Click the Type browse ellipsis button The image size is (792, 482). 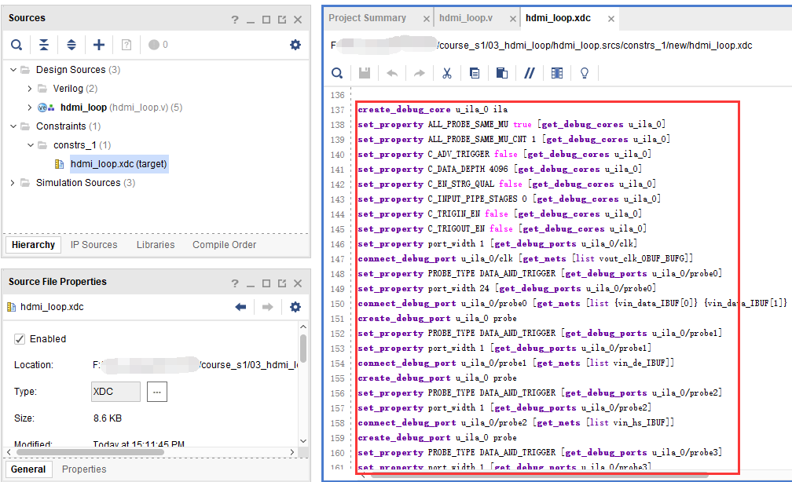157,392
